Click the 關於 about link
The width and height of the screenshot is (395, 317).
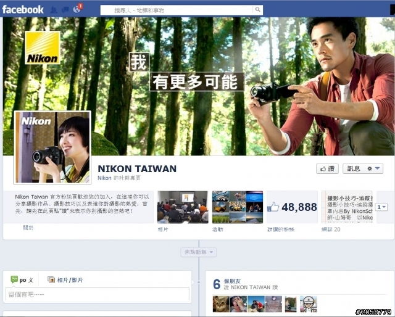28,228
